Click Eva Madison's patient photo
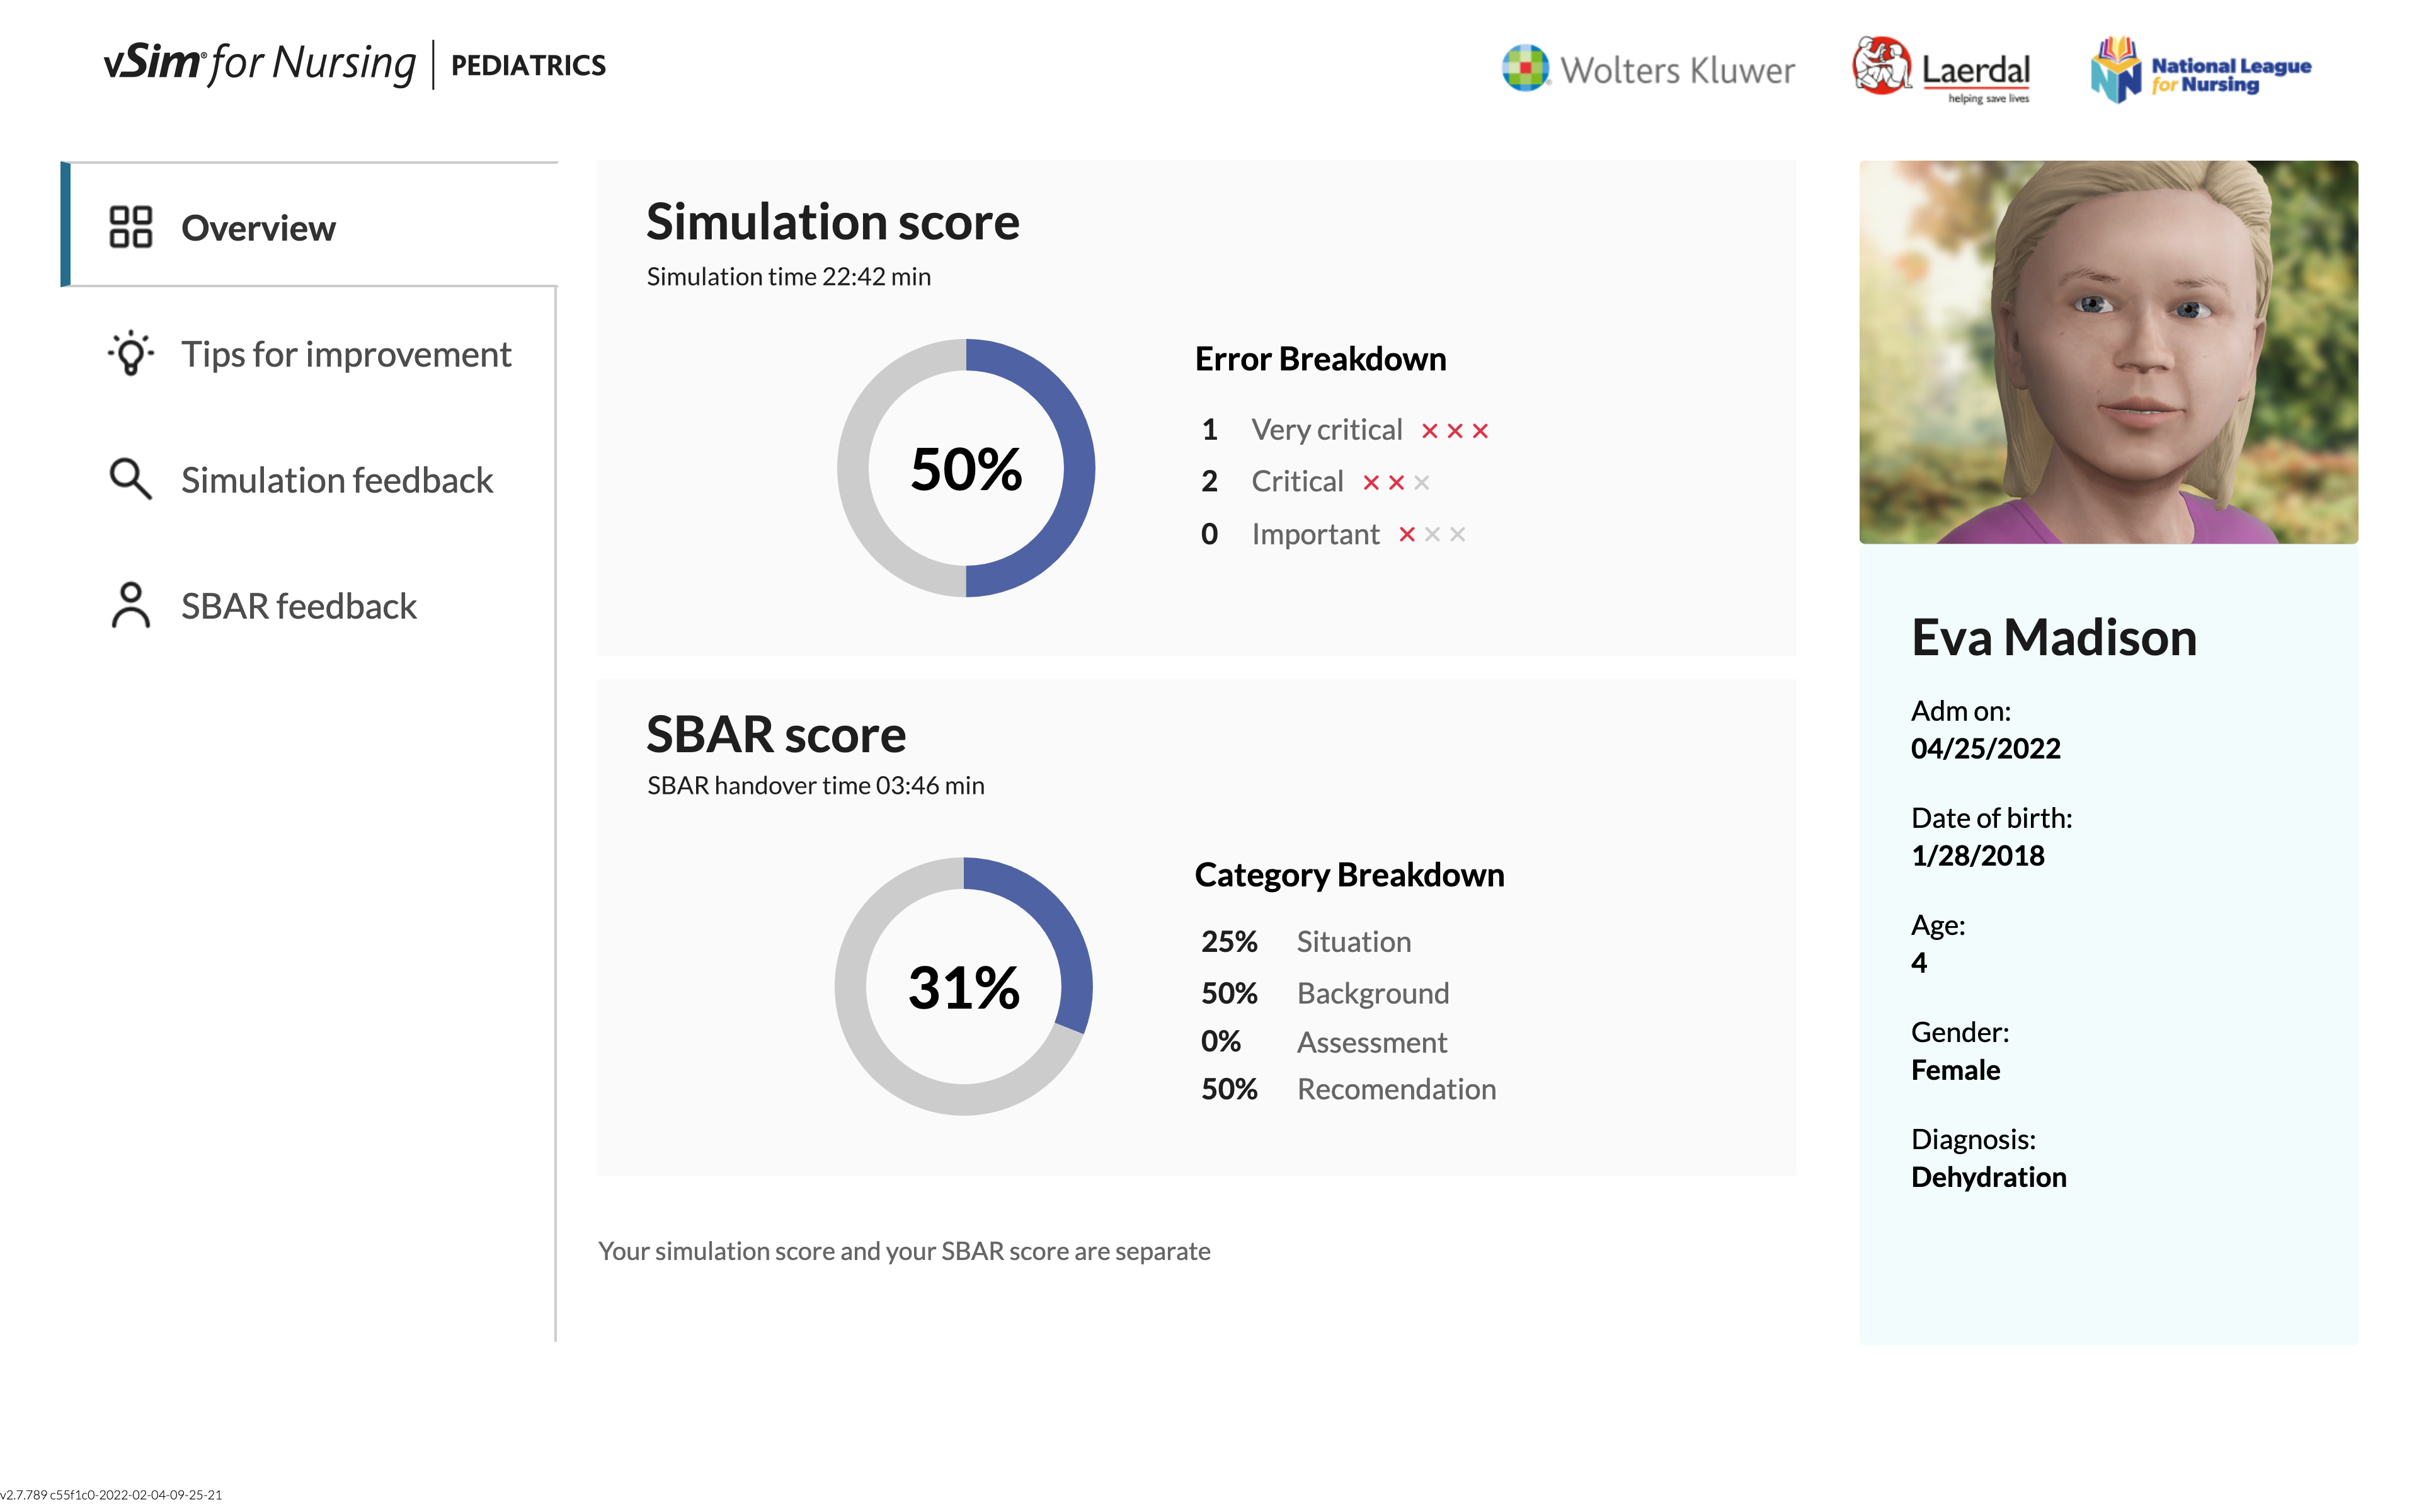 pyautogui.click(x=2107, y=352)
